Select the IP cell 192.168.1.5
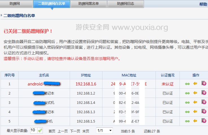This screenshot has height=135, width=208. [86, 121]
